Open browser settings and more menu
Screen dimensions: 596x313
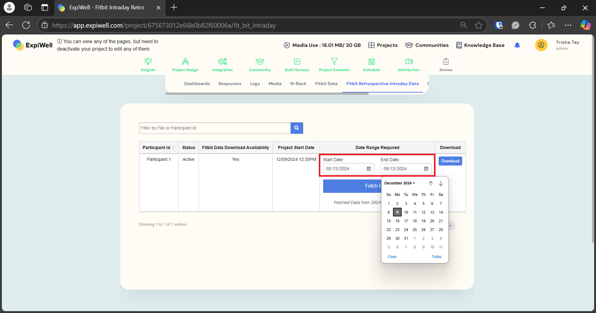[568, 25]
